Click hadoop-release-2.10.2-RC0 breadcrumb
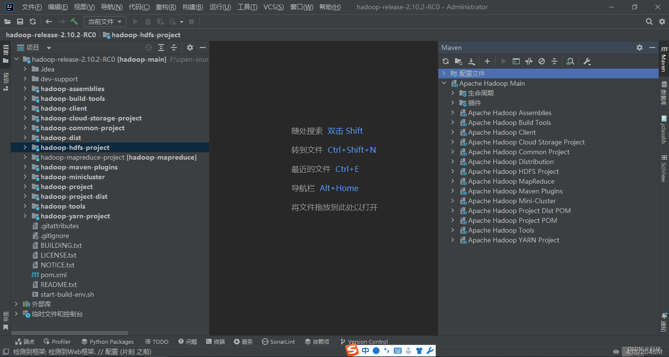The height and width of the screenshot is (357, 669). coord(51,35)
